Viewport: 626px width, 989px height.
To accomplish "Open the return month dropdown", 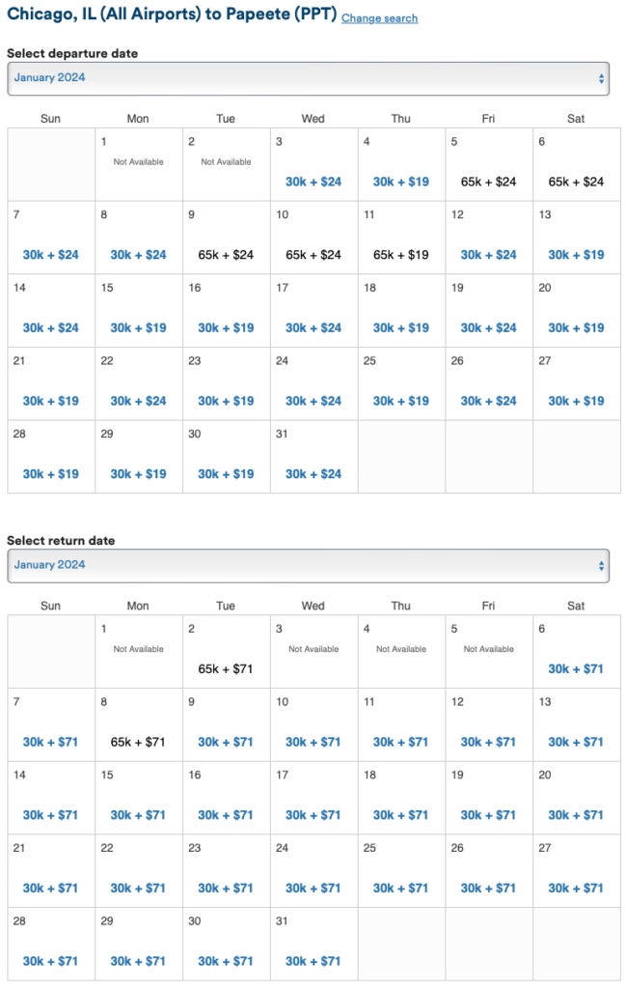I will coord(308,565).
